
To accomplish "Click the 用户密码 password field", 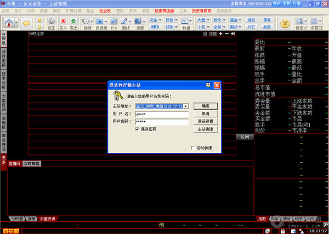I will [162, 122].
